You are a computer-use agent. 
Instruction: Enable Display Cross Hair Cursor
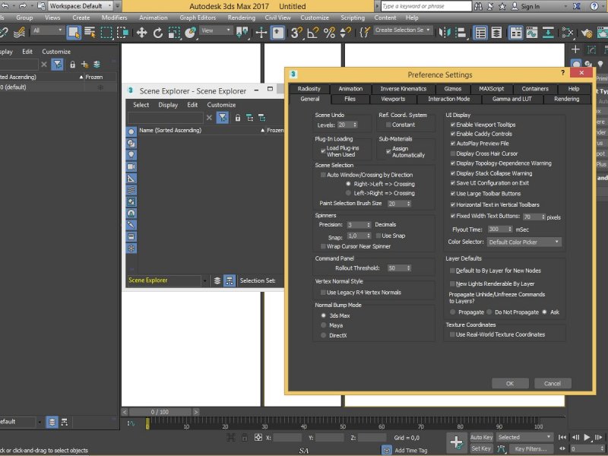[x=452, y=154]
